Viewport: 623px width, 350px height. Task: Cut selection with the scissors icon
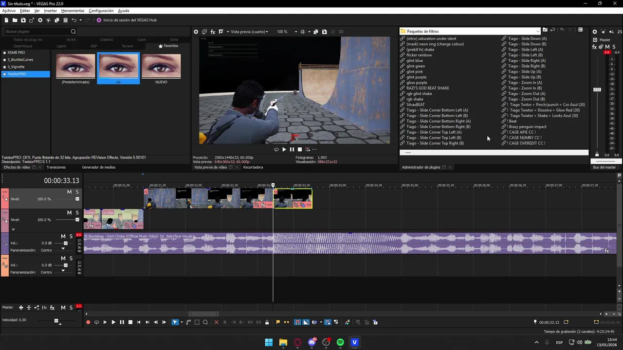pos(49,20)
